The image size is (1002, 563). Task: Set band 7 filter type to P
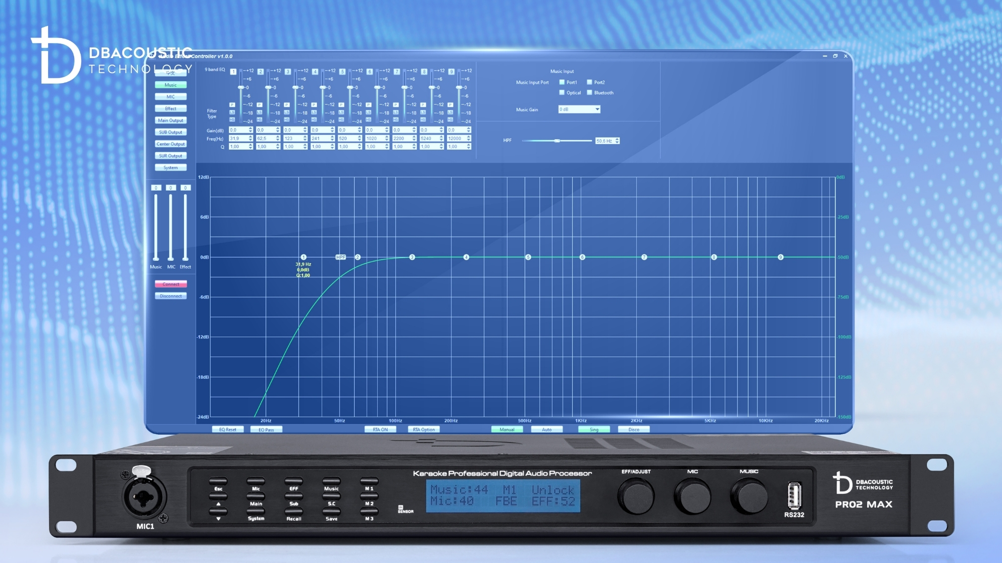(396, 105)
